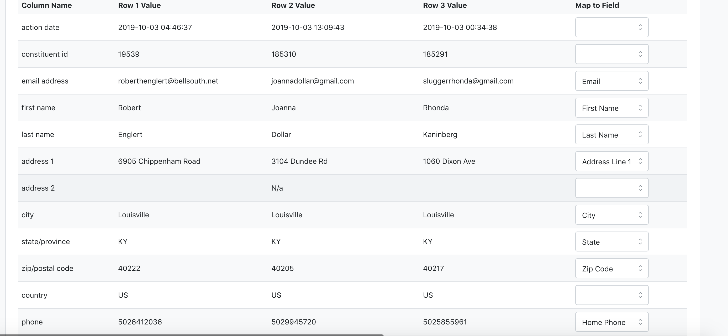The width and height of the screenshot is (728, 336).
Task: Click the joannadollar@gmail.com cell
Action: pos(312,81)
